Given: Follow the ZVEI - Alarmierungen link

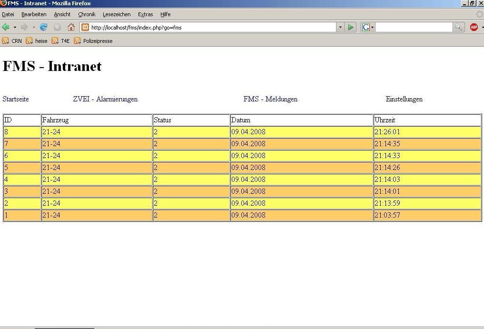Looking at the screenshot, I should click(x=105, y=99).
